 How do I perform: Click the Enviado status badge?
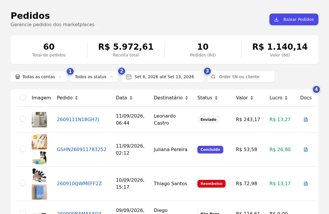click(x=208, y=120)
